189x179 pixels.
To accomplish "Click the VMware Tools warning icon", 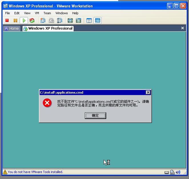I will (x=5, y=172).
